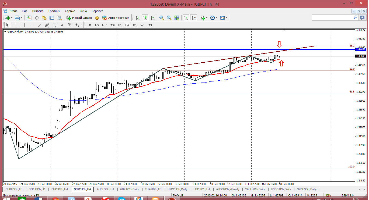Toggle chart shift from right edge
The image size is (369, 200).
coord(194,18)
